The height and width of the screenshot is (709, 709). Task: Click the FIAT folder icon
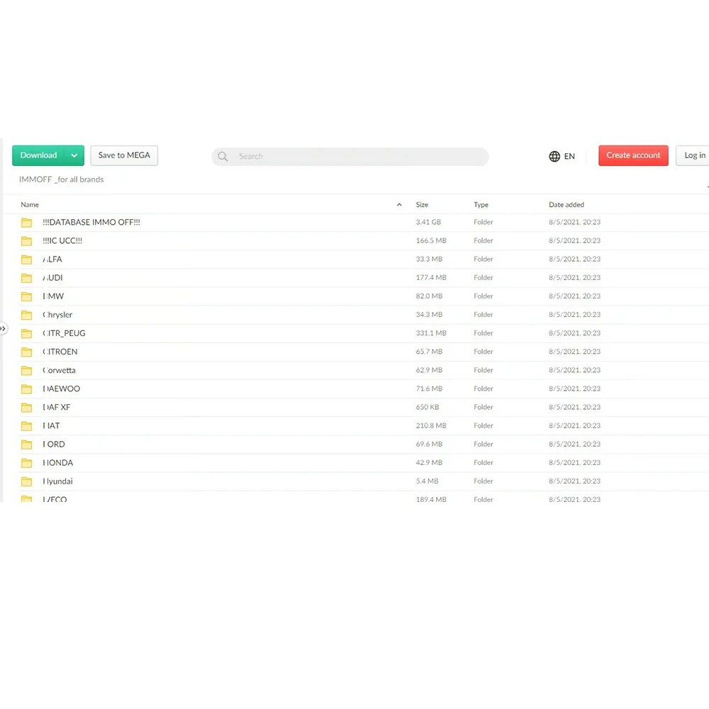[27, 426]
